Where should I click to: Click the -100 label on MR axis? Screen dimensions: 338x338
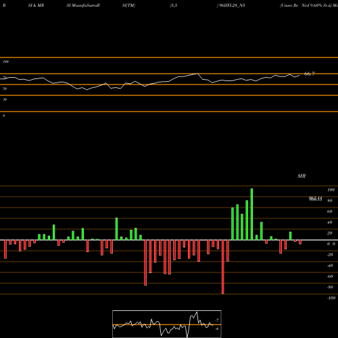(x=331, y=298)
